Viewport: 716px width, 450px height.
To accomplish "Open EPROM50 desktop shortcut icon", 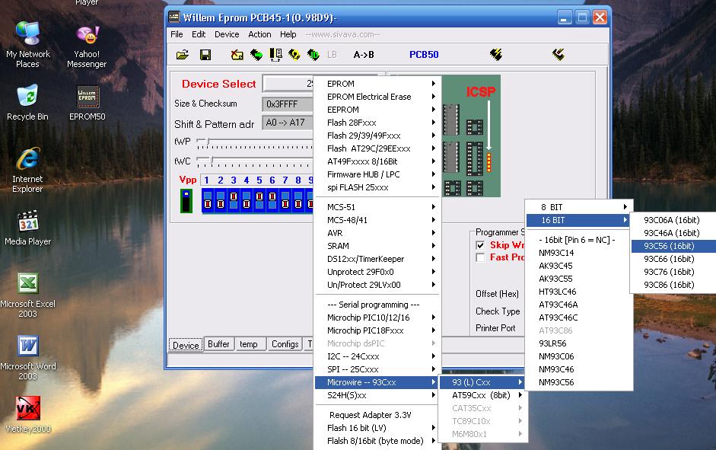I will click(87, 97).
